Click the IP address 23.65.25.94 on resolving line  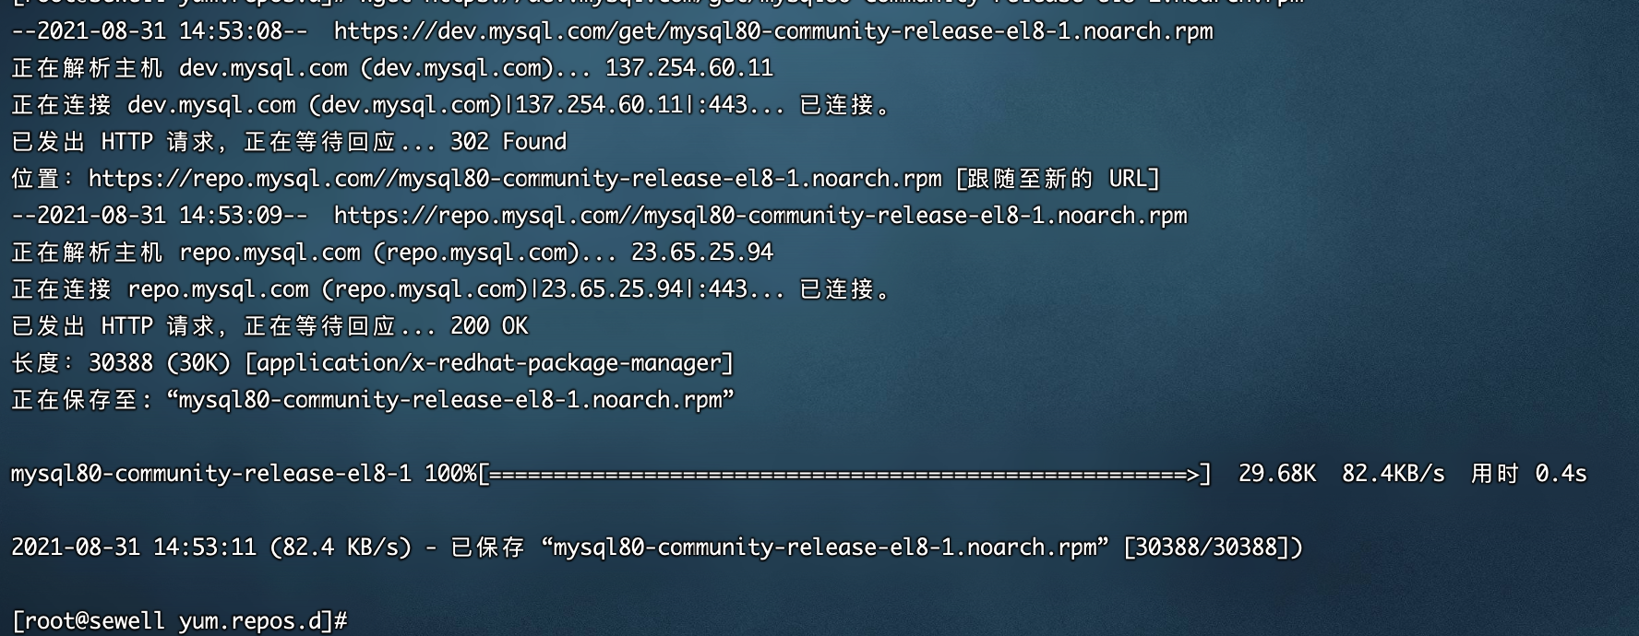click(x=702, y=253)
